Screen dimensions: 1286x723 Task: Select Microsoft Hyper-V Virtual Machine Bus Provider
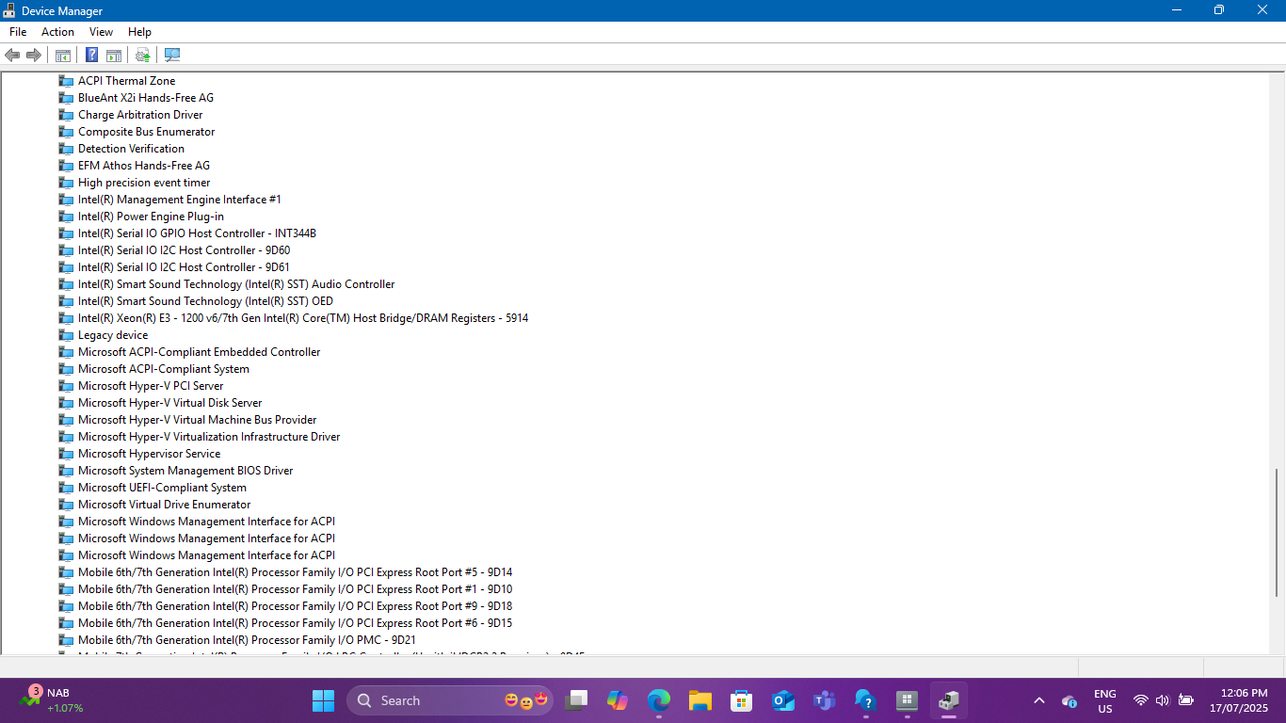click(197, 420)
